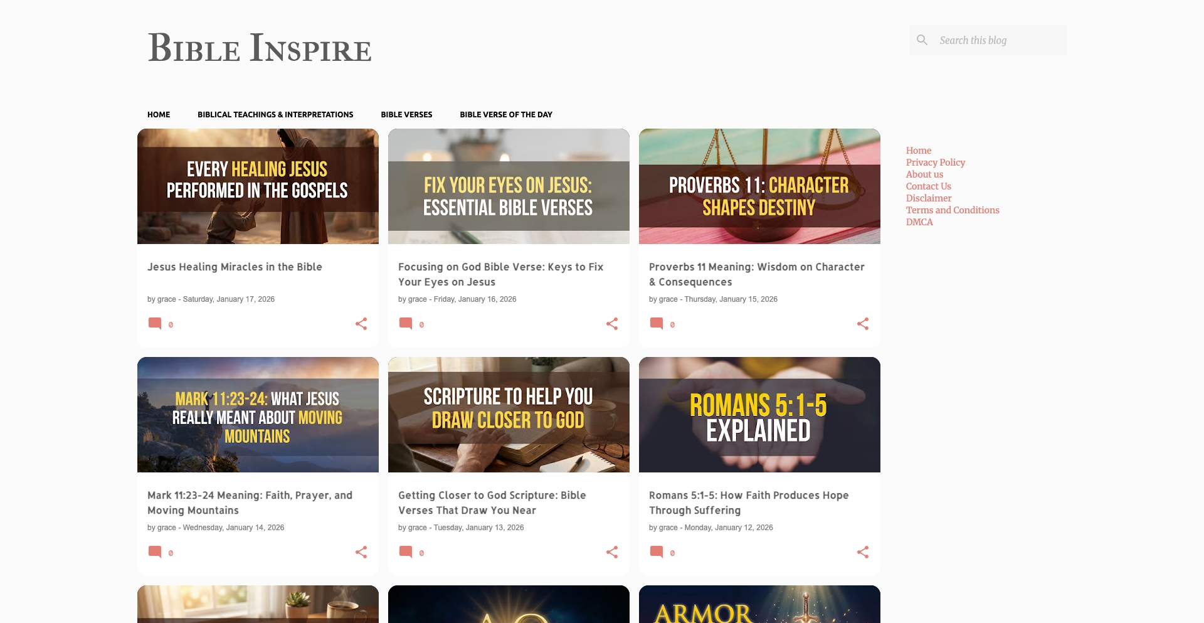The height and width of the screenshot is (623, 1204).
Task: Open the Privacy Policy page
Action: [x=935, y=162]
